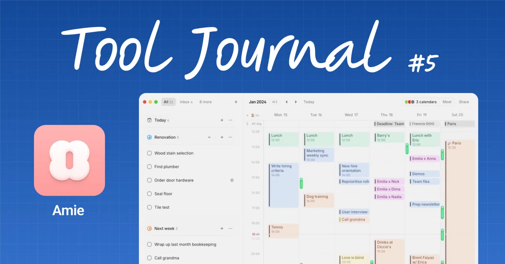
Task: Open Call grandma calendar event
Action: click(354, 219)
